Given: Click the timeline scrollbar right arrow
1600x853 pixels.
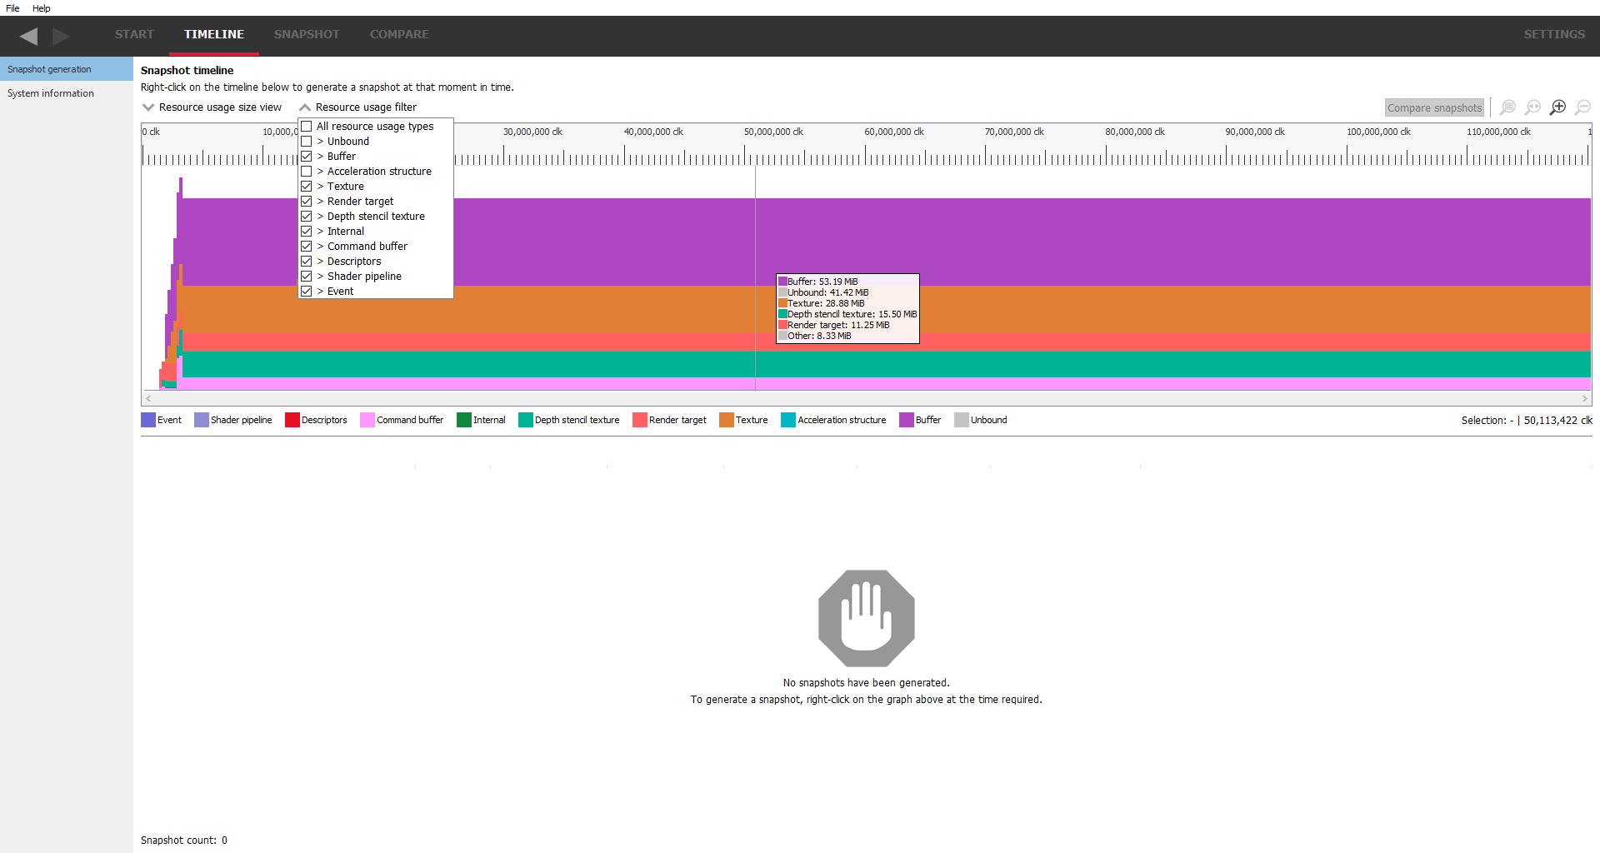Looking at the screenshot, I should [1584, 399].
